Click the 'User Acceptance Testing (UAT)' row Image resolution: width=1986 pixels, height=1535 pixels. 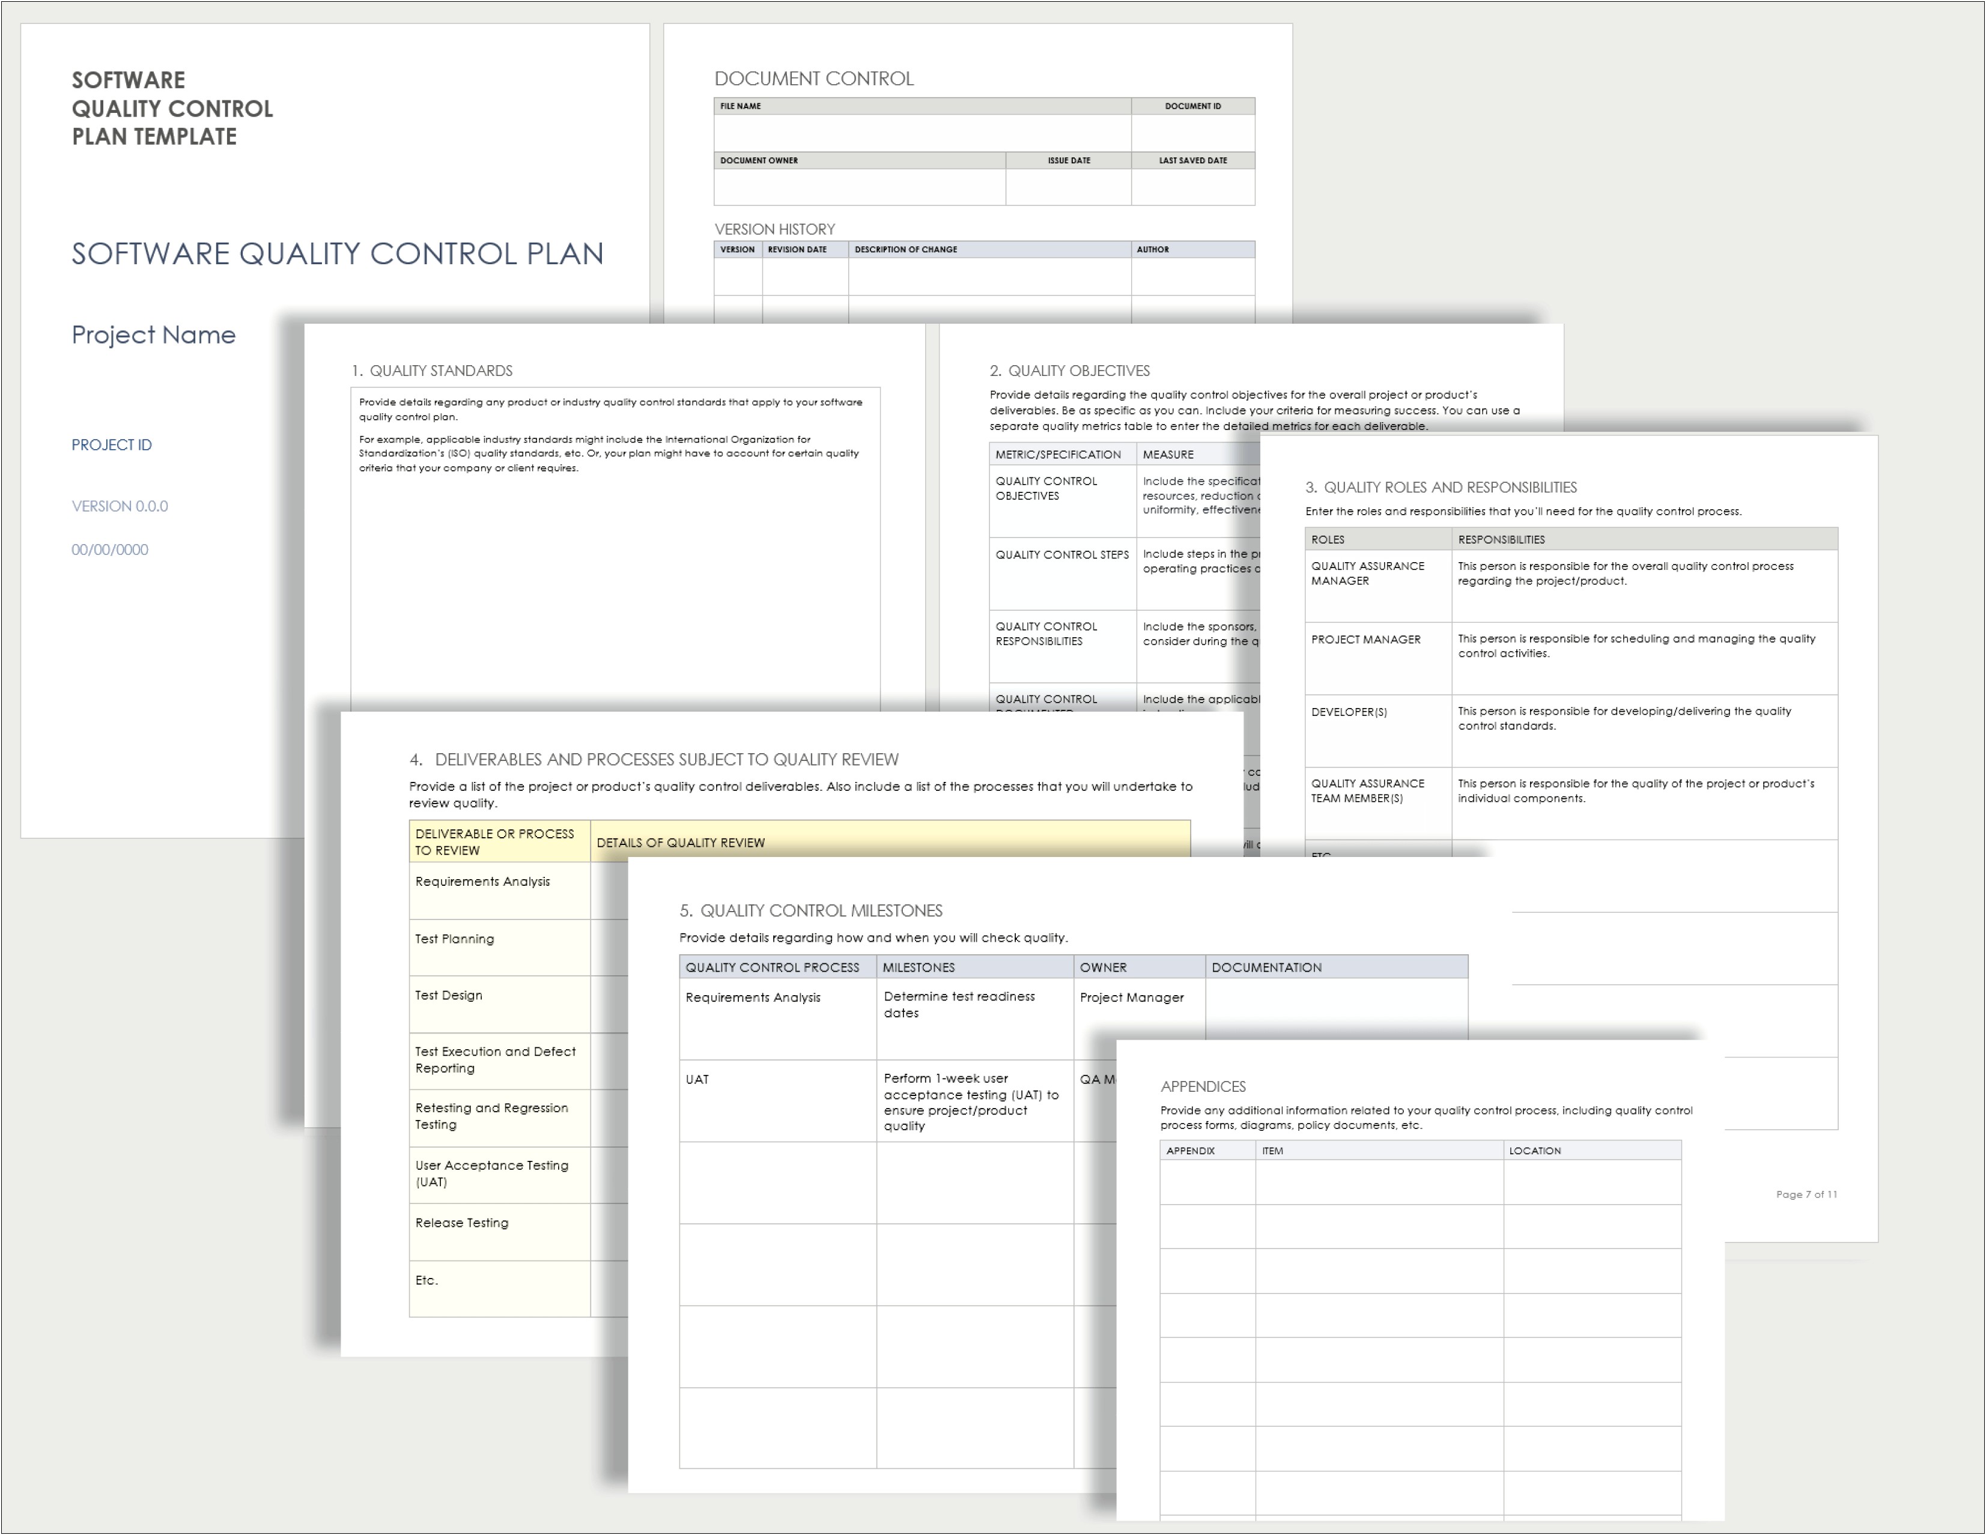[x=499, y=1174]
